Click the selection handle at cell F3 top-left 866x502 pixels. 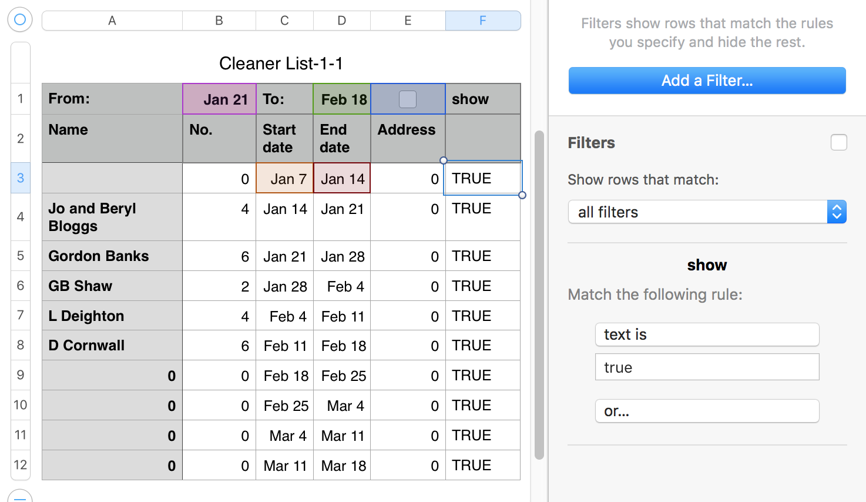(x=444, y=160)
